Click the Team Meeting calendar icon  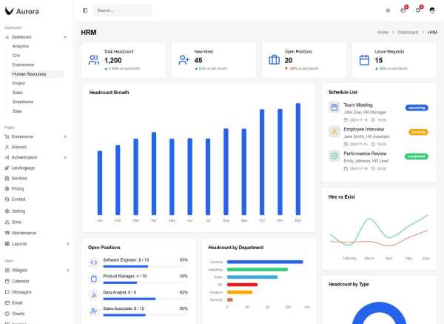coord(334,108)
